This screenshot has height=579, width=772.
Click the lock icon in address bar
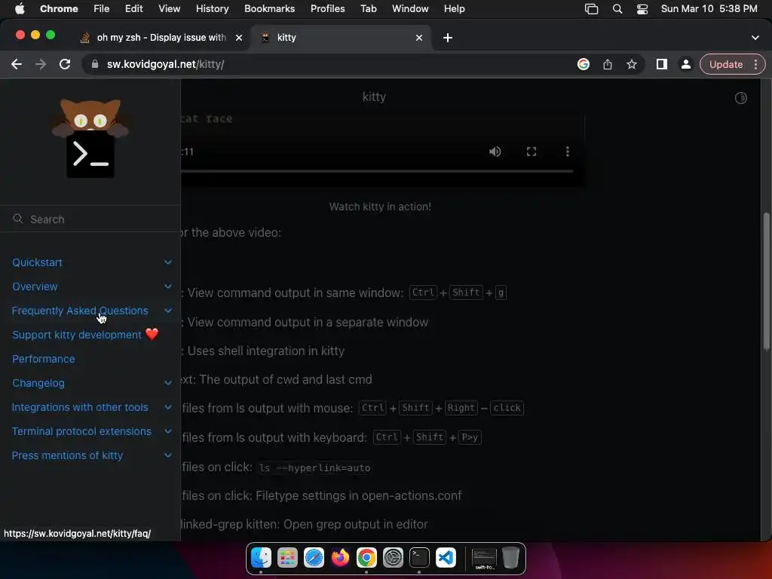(x=95, y=64)
